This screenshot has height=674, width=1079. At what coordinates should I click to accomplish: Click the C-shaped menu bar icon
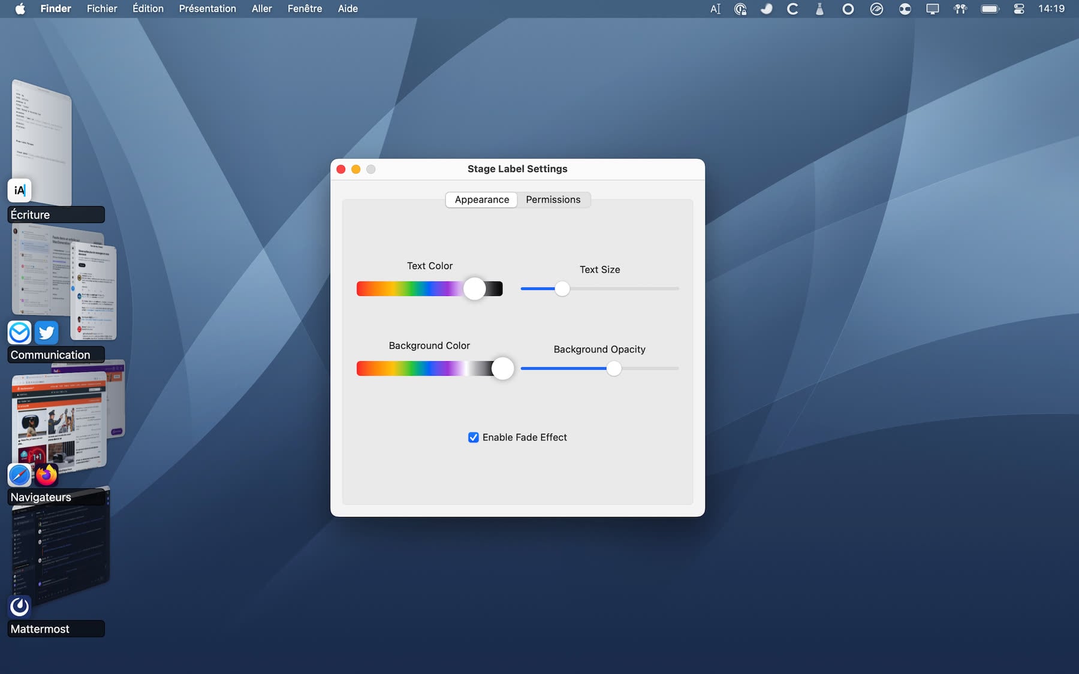tap(792, 9)
